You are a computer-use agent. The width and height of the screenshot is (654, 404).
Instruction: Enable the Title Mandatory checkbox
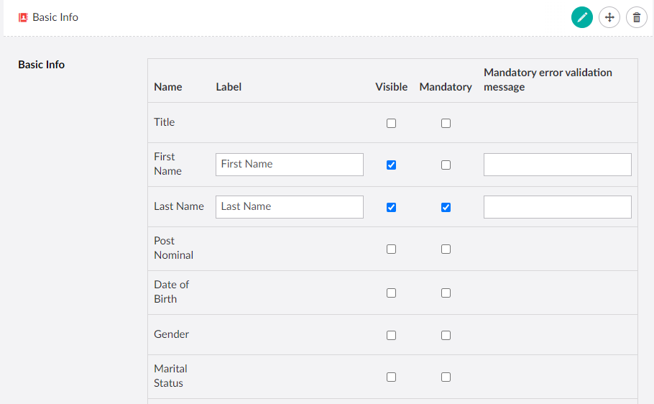(446, 123)
